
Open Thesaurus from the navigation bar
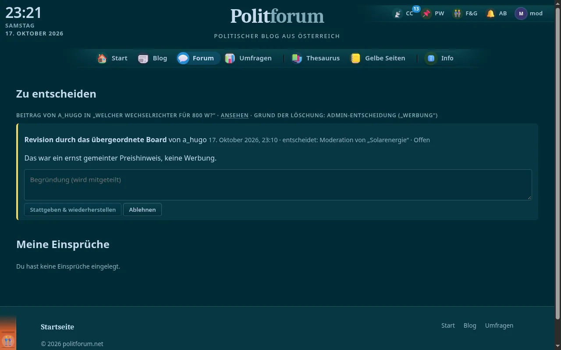click(x=316, y=58)
